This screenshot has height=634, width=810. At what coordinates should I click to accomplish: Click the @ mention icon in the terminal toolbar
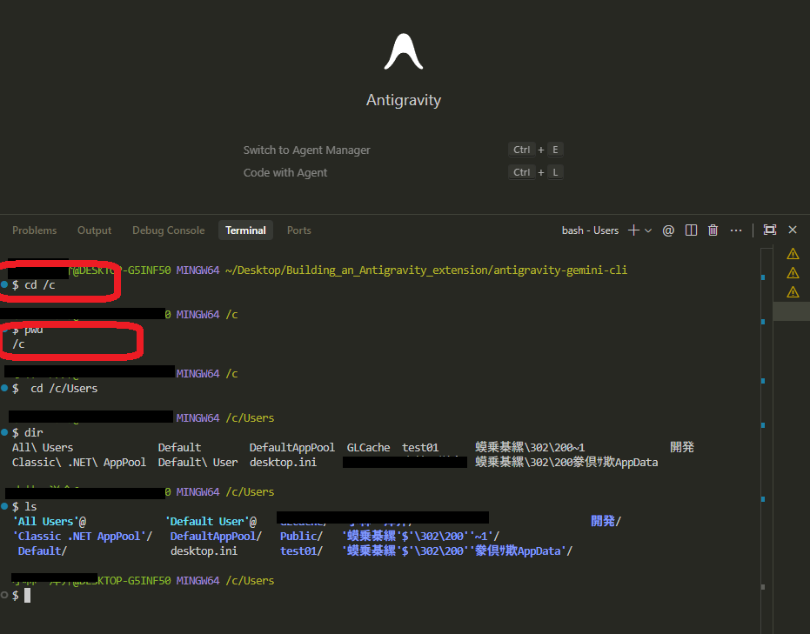(x=668, y=230)
